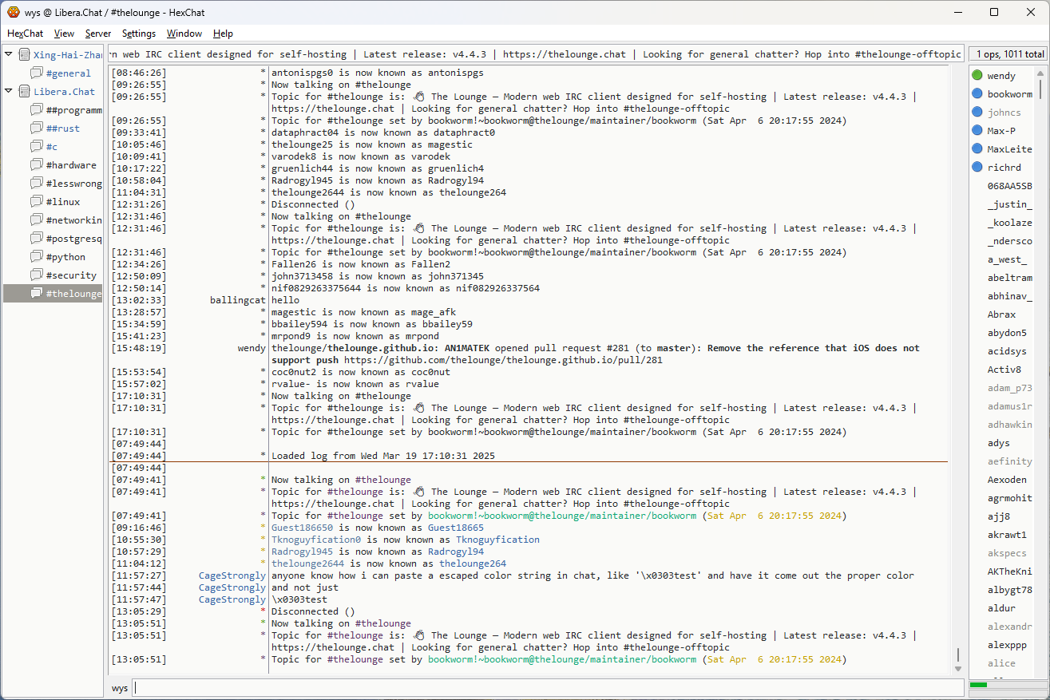Click the Xing-Hai-Zhai server icon

point(24,55)
